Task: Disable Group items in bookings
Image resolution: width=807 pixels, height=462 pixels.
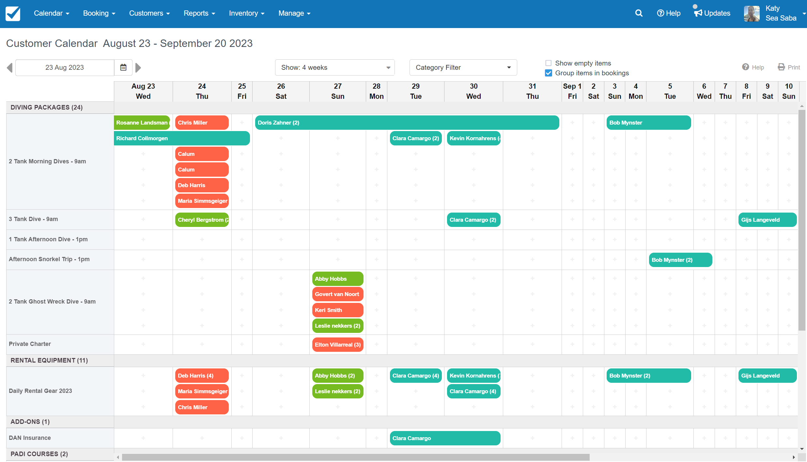Action: tap(548, 73)
